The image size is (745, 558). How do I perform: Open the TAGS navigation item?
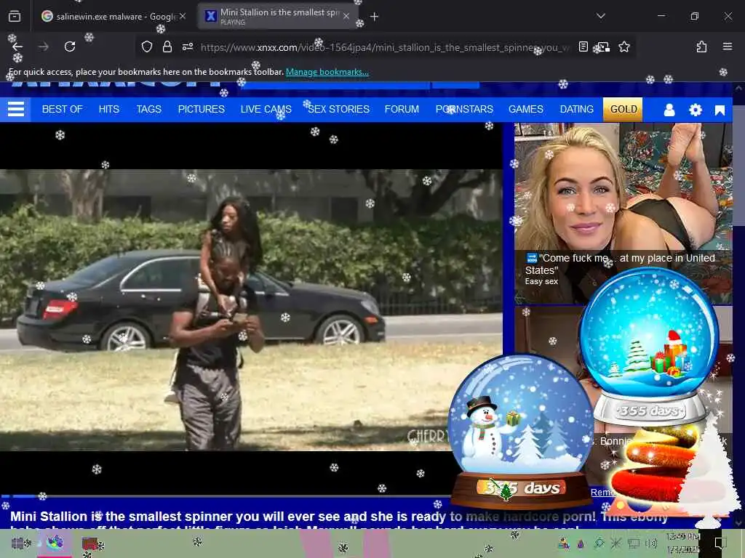click(148, 109)
